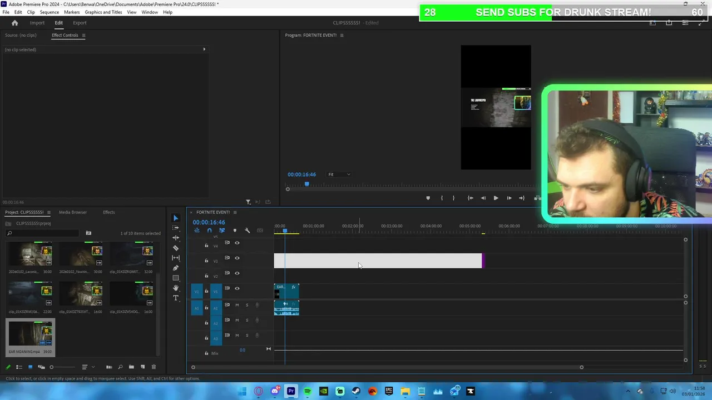712x400 pixels.
Task: Click the Clear trash icon in Project panel
Action: [x=154, y=367]
